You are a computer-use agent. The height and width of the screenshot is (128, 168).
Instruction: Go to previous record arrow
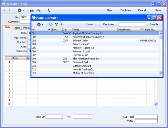[x=4, y=10]
